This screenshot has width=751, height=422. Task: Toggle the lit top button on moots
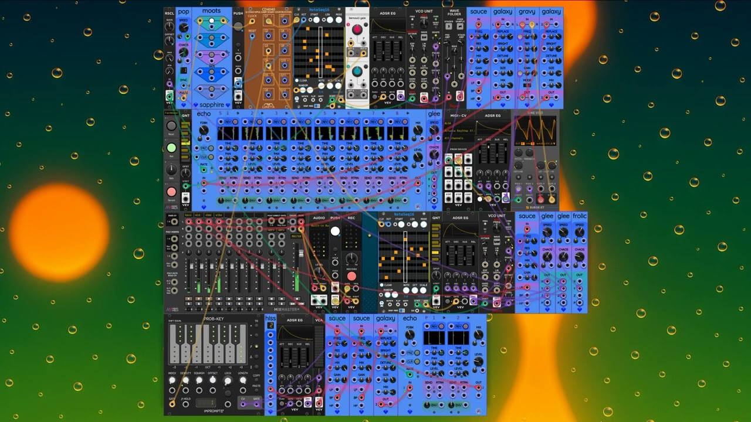click(x=212, y=21)
